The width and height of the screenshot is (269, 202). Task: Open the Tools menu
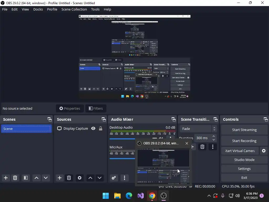click(x=95, y=9)
